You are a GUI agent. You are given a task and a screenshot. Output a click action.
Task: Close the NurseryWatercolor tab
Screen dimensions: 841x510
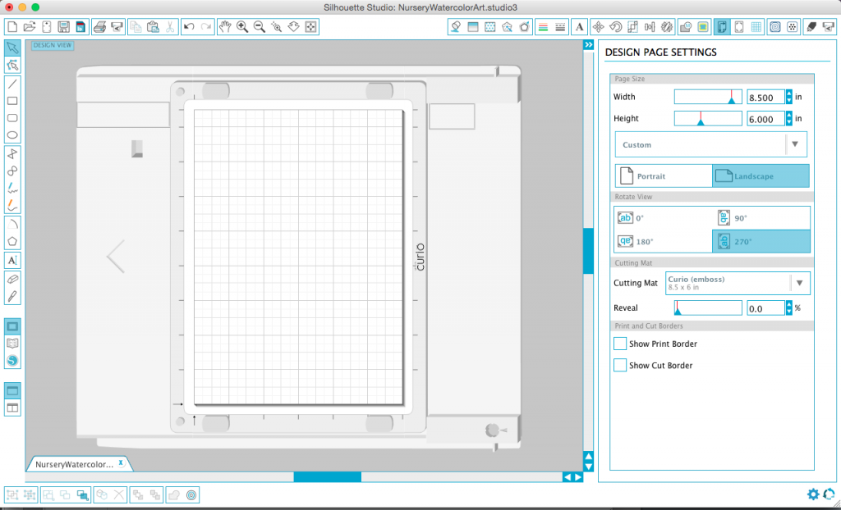point(122,463)
